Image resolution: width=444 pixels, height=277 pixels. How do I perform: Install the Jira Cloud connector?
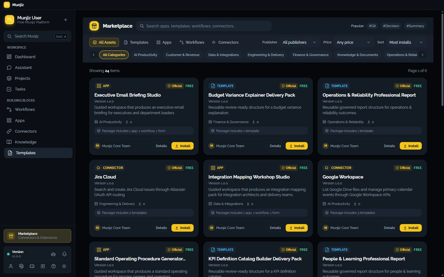click(x=183, y=228)
